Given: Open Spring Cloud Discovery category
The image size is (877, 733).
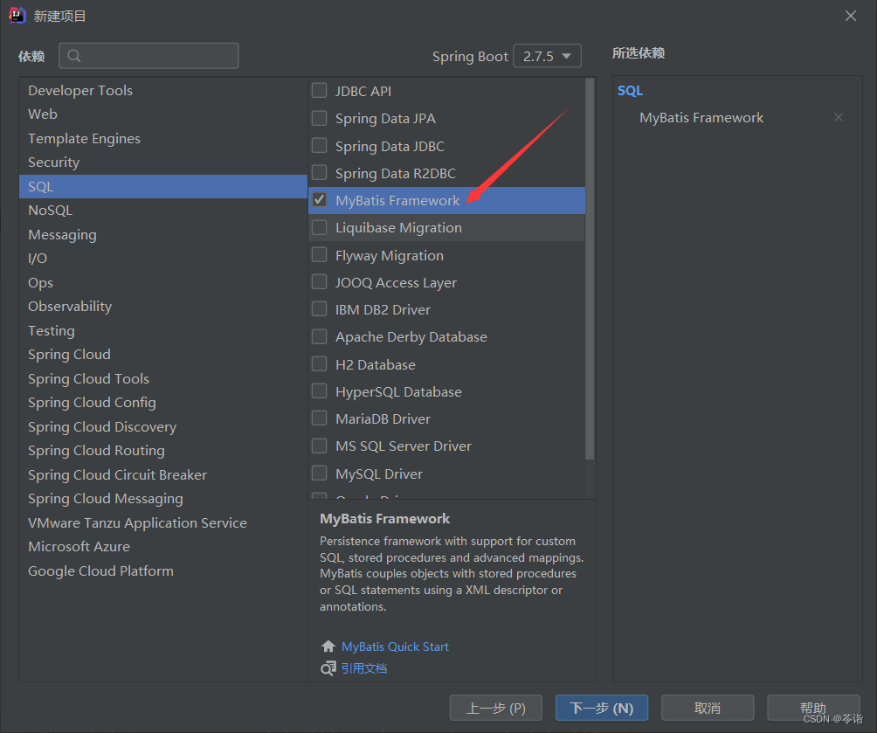Looking at the screenshot, I should [x=162, y=427].
